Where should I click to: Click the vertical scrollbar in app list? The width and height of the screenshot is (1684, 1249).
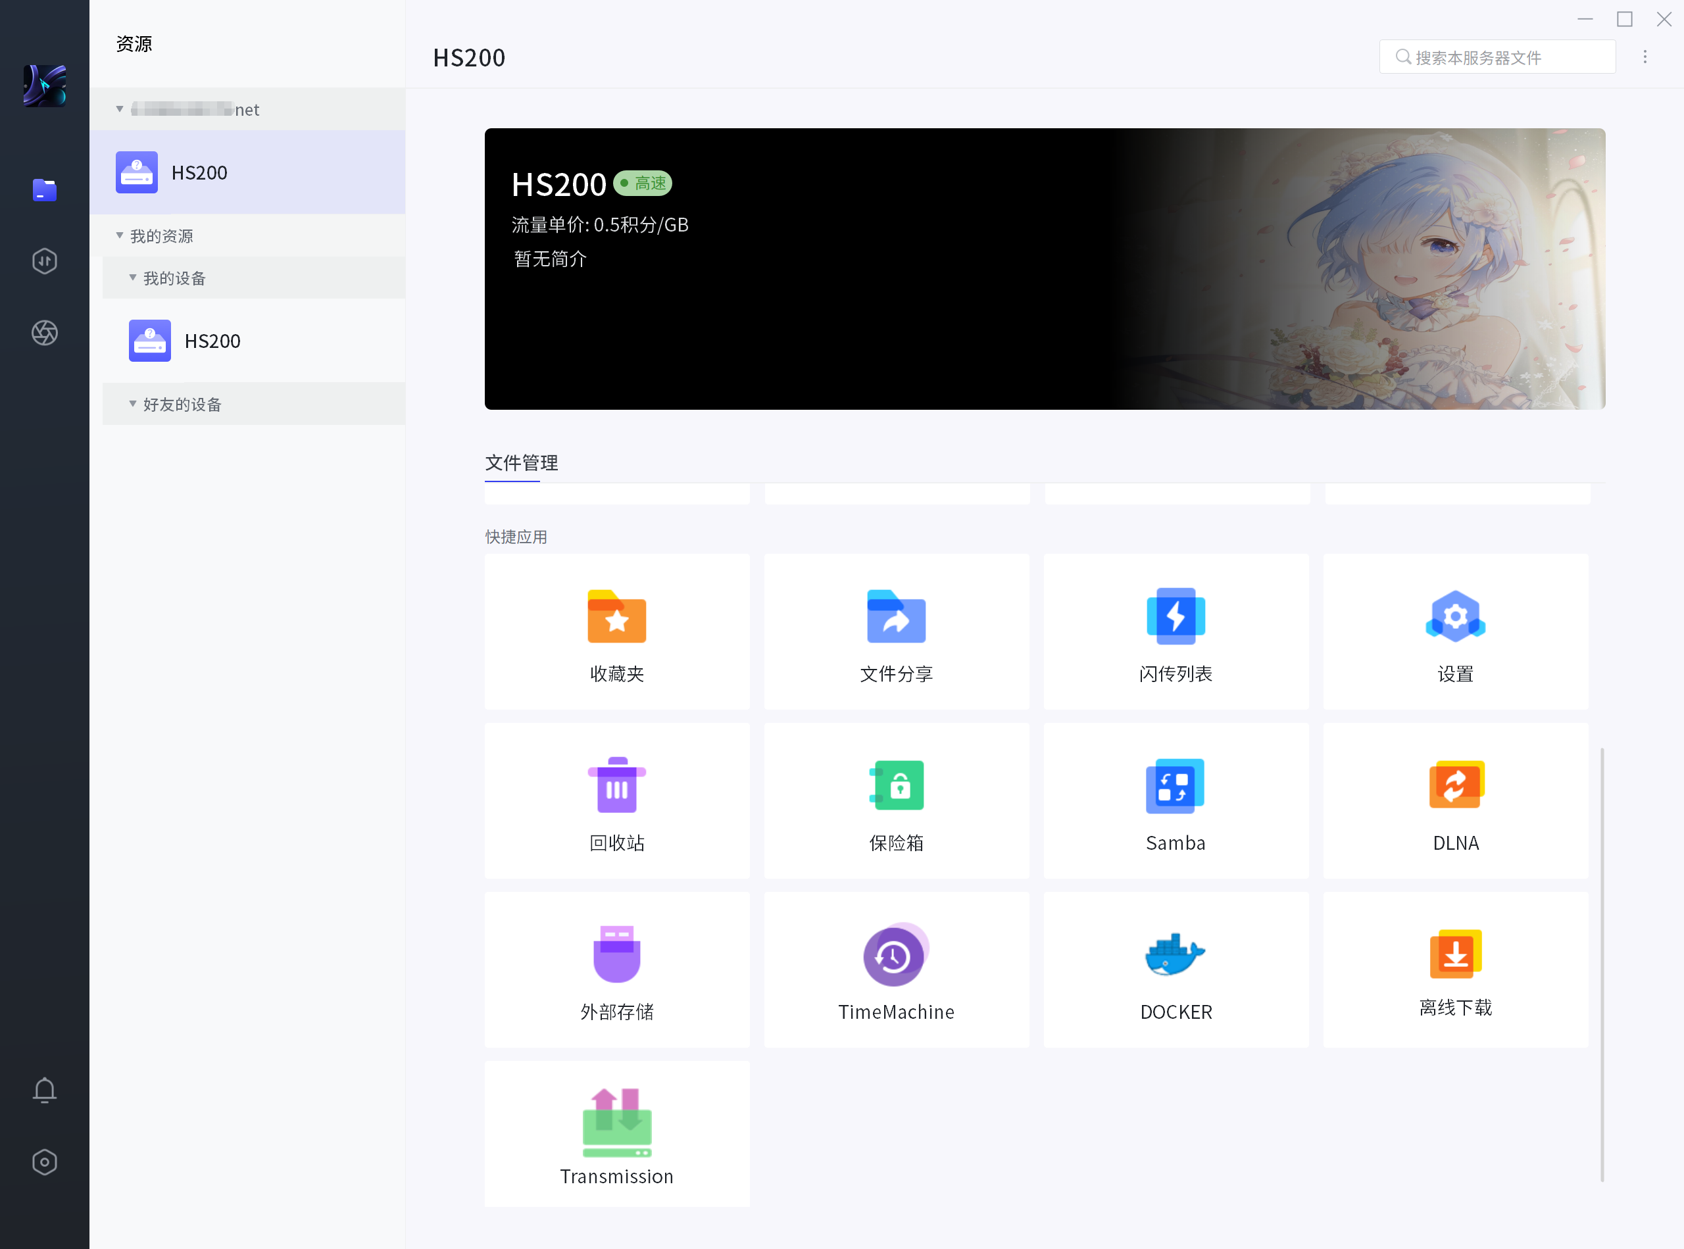1602,964
